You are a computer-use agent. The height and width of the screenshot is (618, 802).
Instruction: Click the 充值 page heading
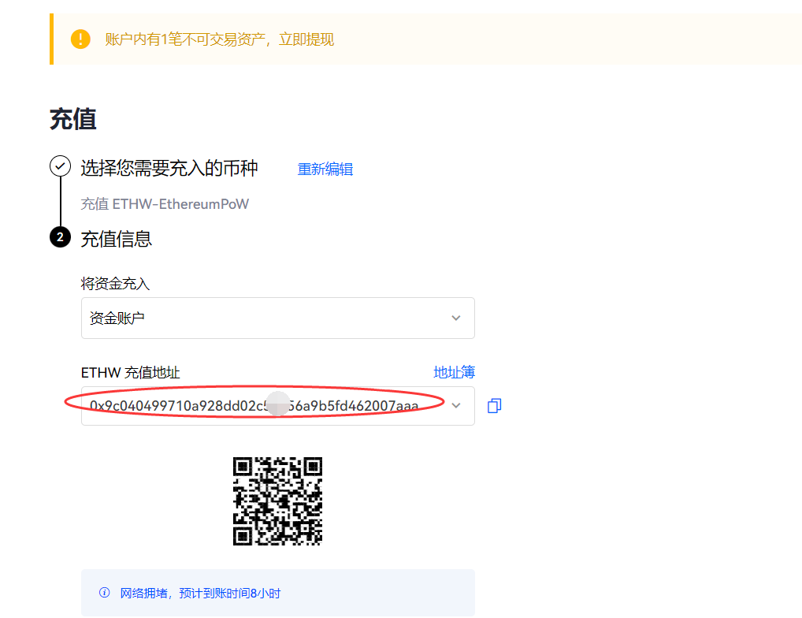[x=73, y=119]
